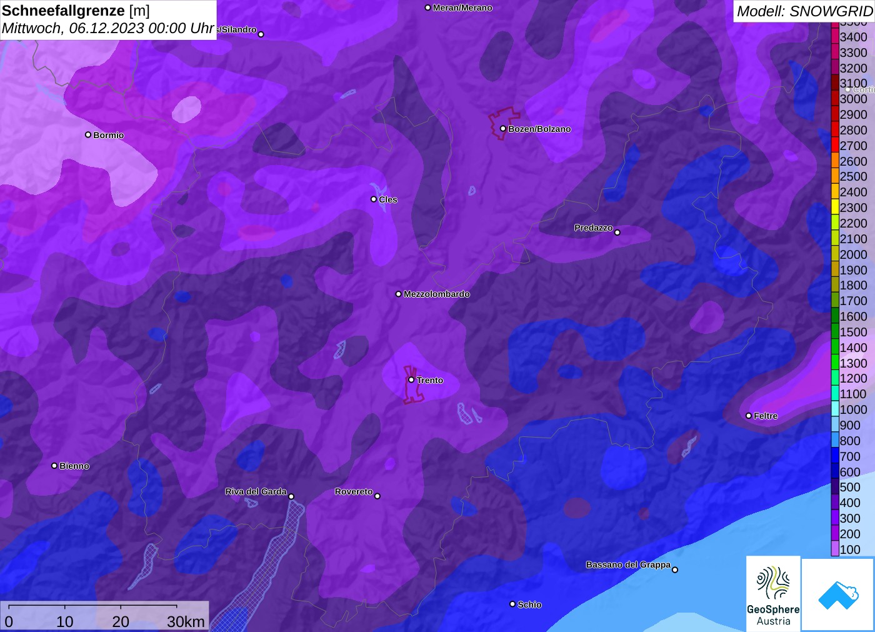Select the Schio location marker dot
This screenshot has width=875, height=632.
coord(512,604)
